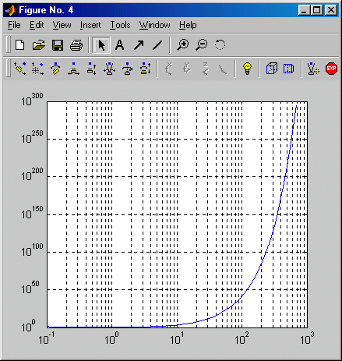Open the Window menu
Viewport: 342px width, 361px height.
[154, 25]
